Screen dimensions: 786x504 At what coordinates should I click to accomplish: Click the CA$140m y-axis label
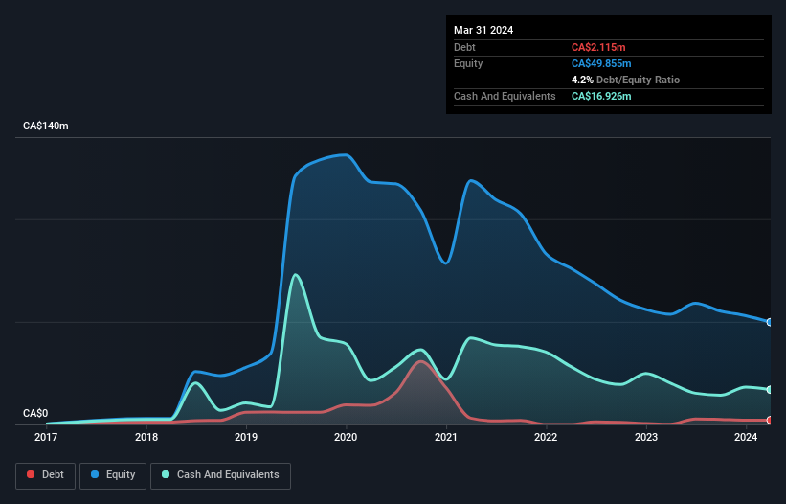46,126
